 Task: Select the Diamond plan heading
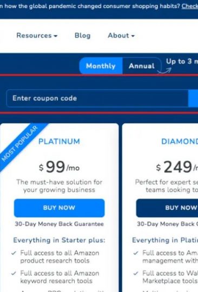(x=180, y=142)
